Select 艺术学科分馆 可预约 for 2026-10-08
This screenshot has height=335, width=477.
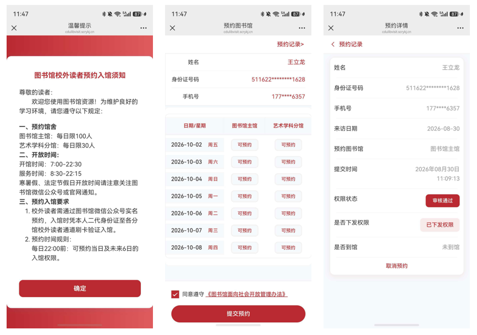[x=288, y=248]
